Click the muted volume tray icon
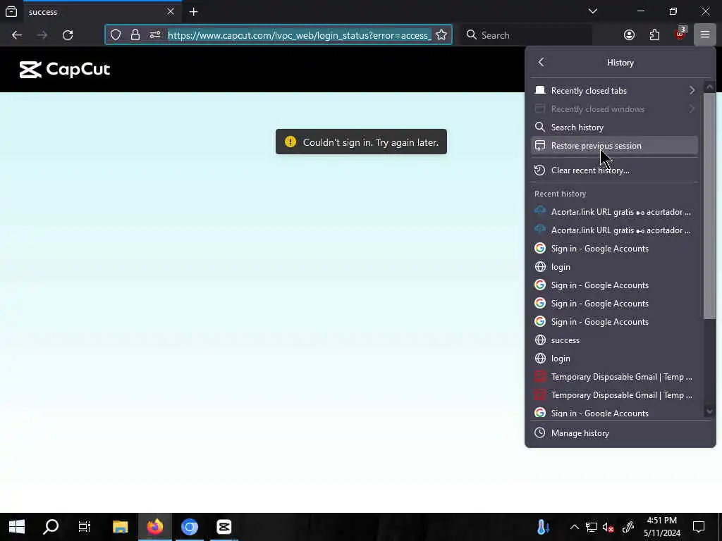722x541 pixels. click(608, 527)
